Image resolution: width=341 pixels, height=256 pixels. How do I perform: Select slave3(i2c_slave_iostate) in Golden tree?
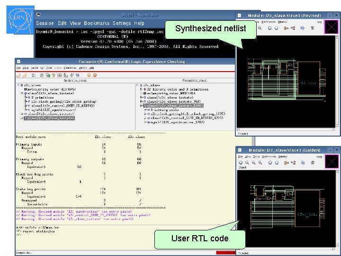tap(49, 118)
